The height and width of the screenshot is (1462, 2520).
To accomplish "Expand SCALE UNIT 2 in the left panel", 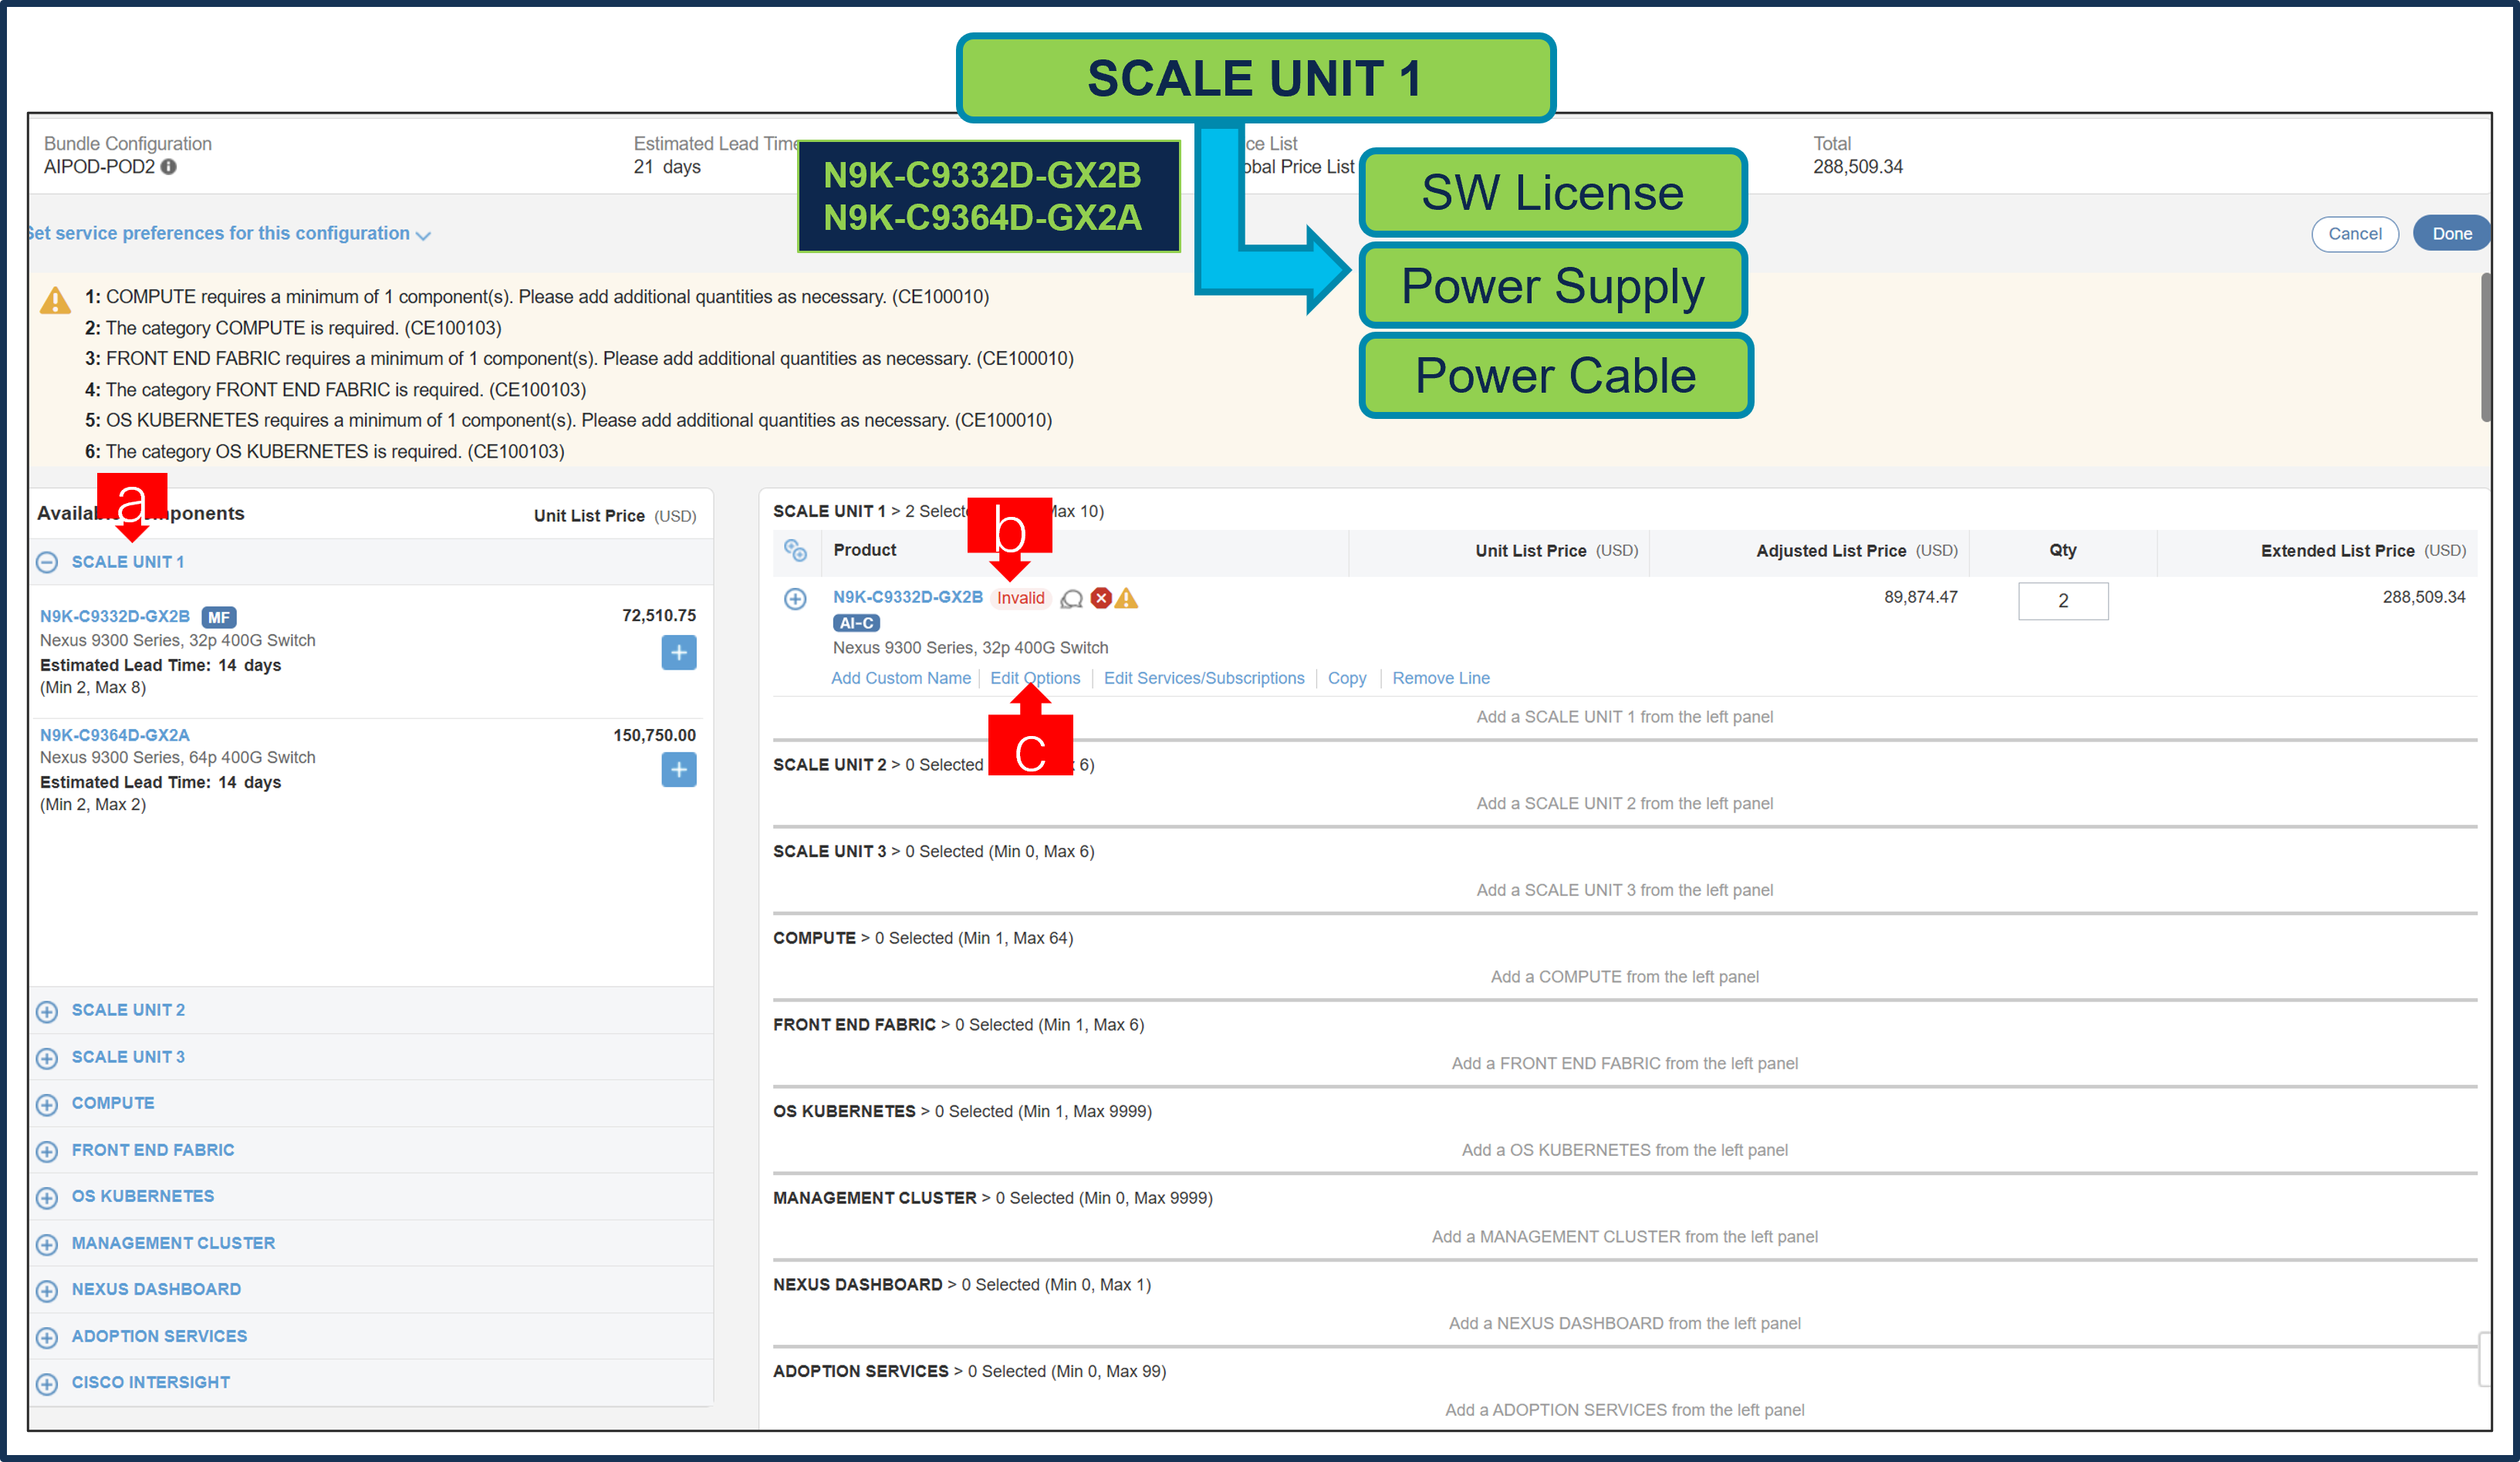I will click(47, 1011).
